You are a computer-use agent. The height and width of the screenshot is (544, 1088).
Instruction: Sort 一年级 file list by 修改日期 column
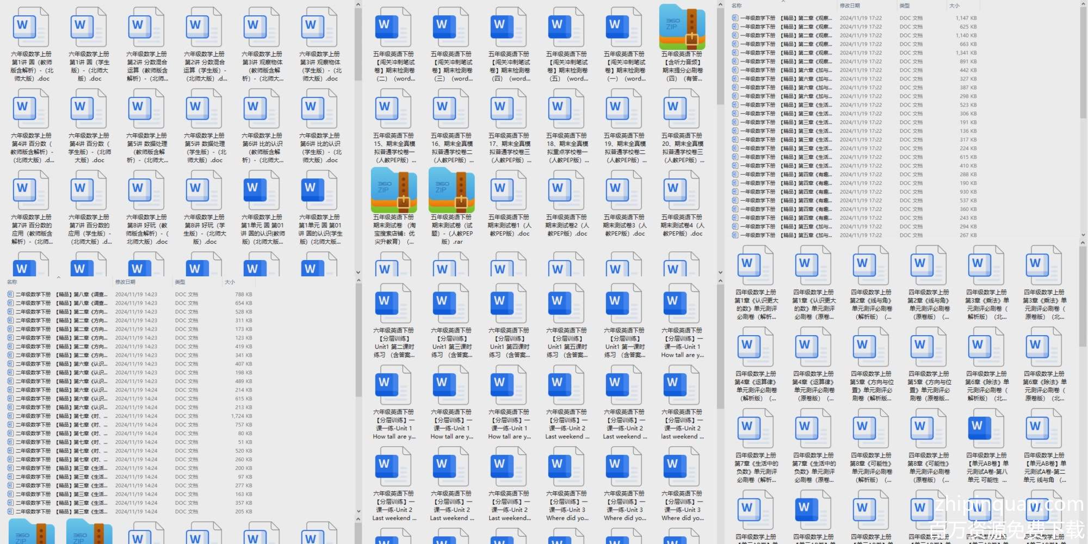click(850, 5)
